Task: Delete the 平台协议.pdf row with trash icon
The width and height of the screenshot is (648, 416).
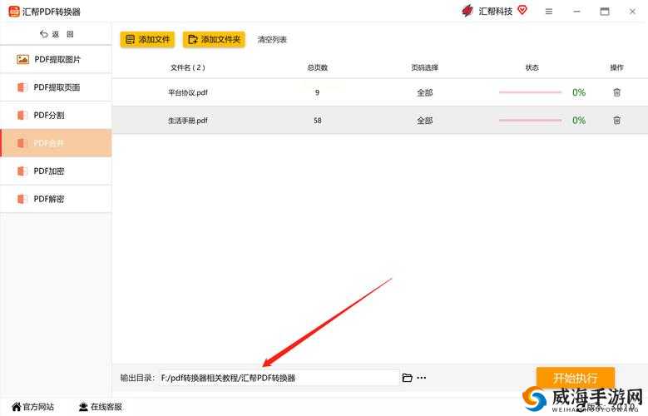Action: point(616,92)
